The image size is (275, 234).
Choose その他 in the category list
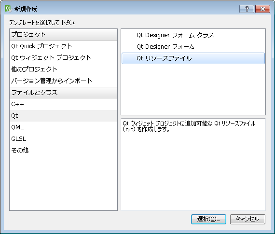click(63, 151)
